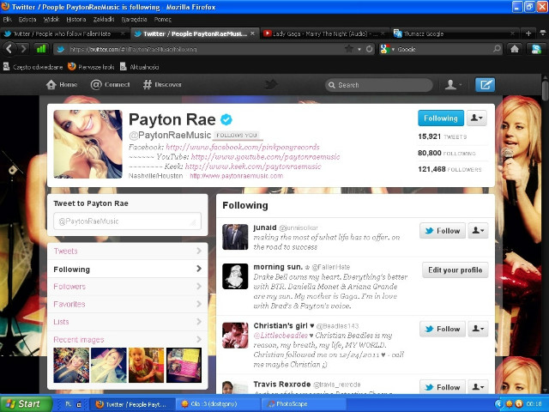Open the Firefox tab list dropdown
The image size is (549, 412).
point(542,33)
